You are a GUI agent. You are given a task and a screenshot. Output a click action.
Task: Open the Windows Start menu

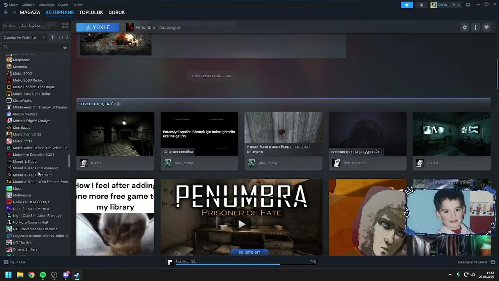[x=8, y=275]
